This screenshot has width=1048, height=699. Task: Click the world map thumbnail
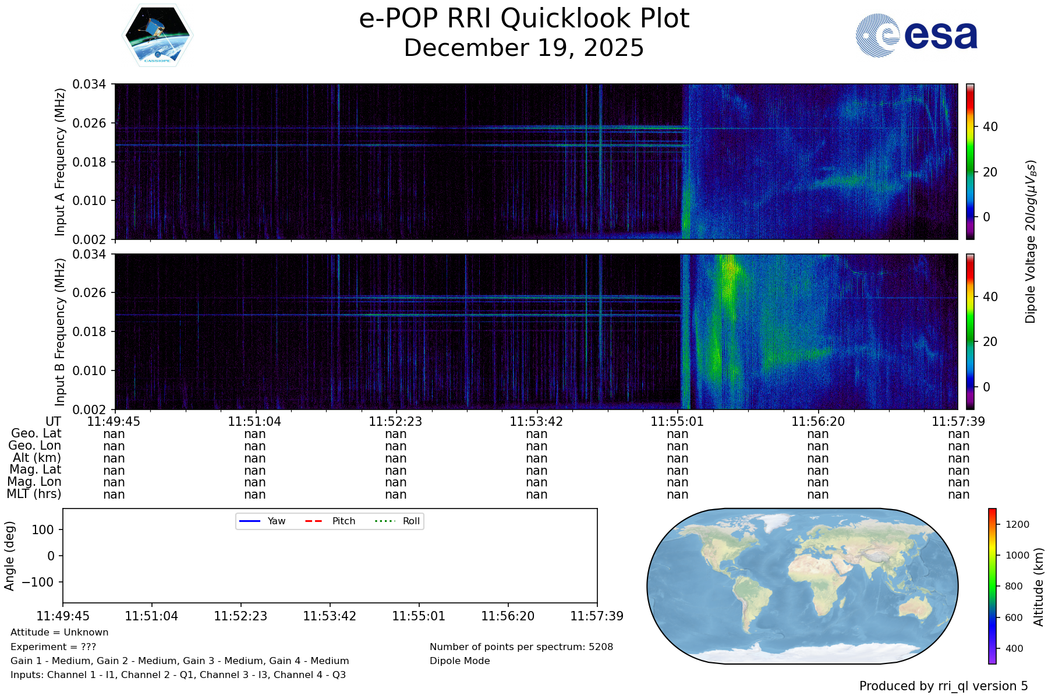pyautogui.click(x=802, y=586)
